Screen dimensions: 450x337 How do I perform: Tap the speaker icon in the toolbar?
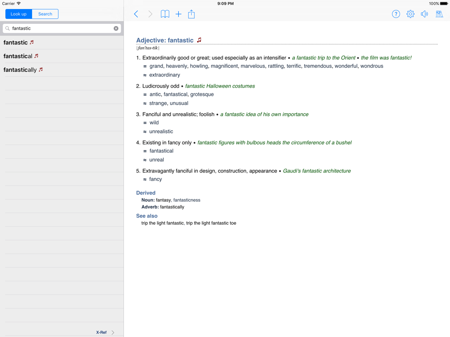point(424,14)
